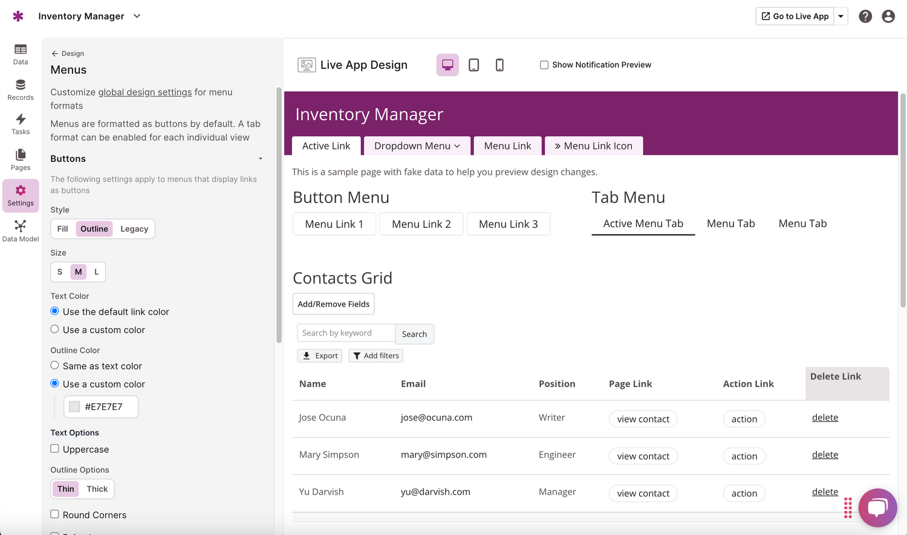Open the Data Model icon

click(x=21, y=230)
